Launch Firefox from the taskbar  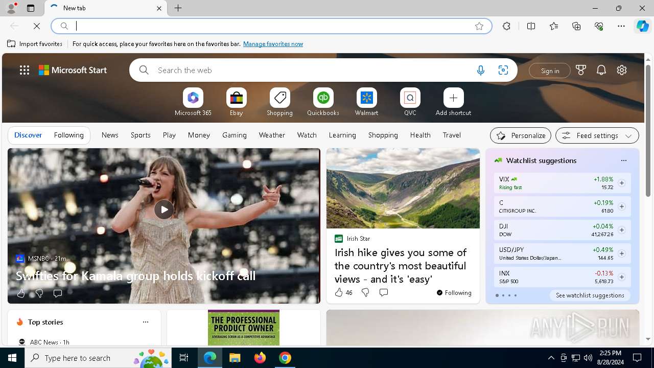click(260, 358)
